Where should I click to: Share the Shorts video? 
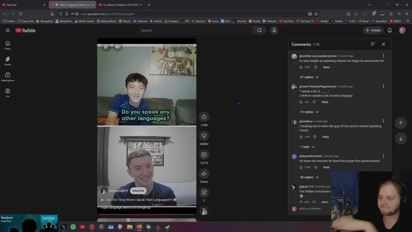(204, 174)
